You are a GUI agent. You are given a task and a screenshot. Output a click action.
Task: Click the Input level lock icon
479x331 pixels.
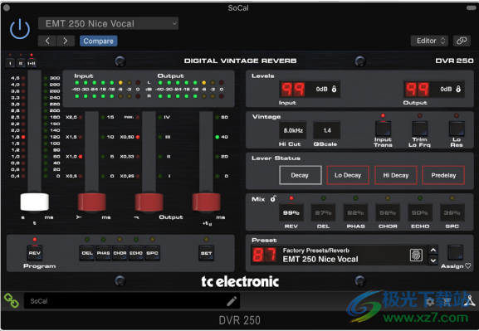click(335, 89)
